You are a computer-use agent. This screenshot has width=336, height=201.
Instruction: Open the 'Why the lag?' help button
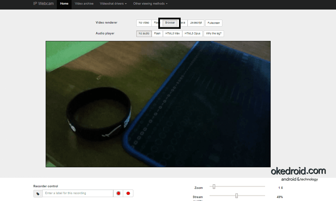(x=213, y=33)
